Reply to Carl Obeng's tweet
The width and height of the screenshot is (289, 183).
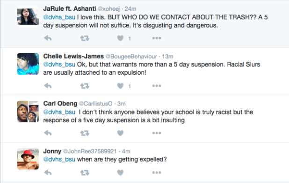coord(48,133)
